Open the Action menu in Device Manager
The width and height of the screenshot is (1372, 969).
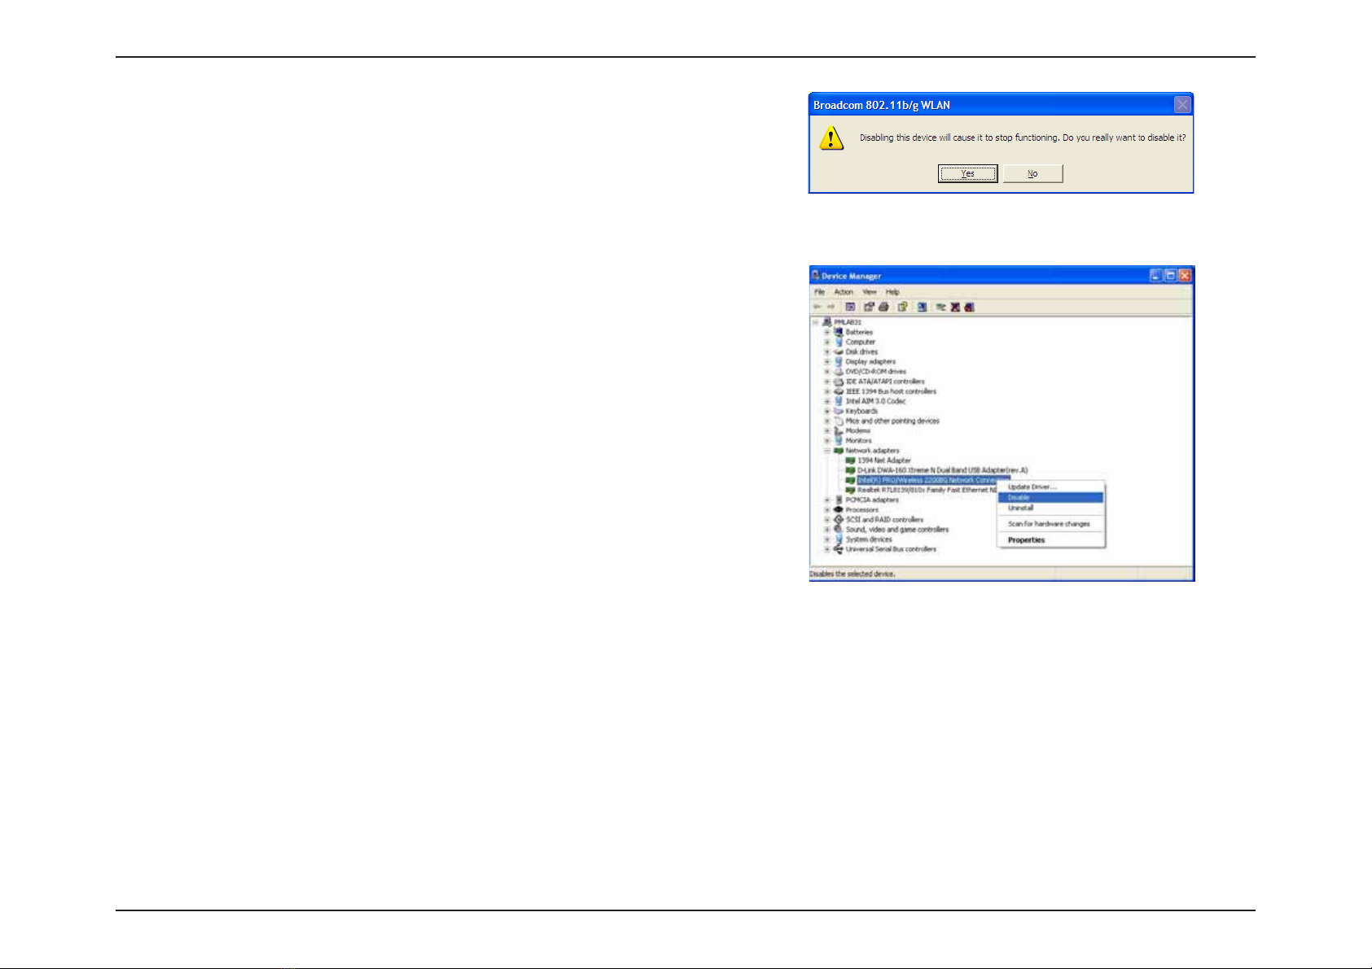844,292
